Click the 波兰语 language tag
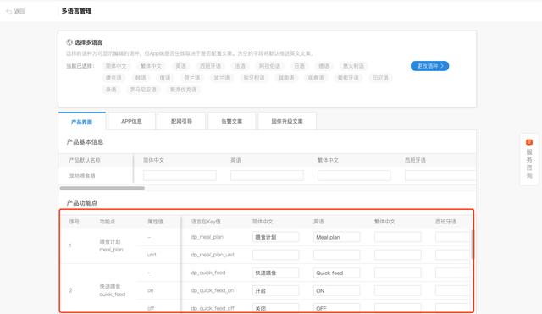This screenshot has height=314, width=542. [222, 78]
